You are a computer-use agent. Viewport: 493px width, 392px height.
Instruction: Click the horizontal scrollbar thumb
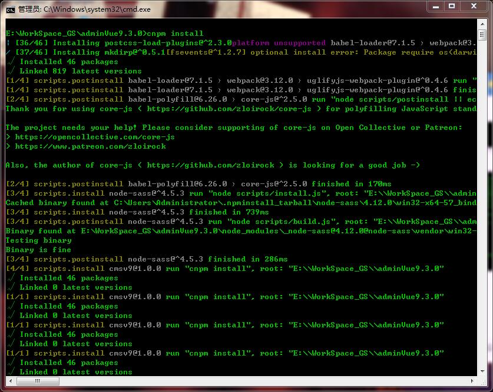(38, 381)
